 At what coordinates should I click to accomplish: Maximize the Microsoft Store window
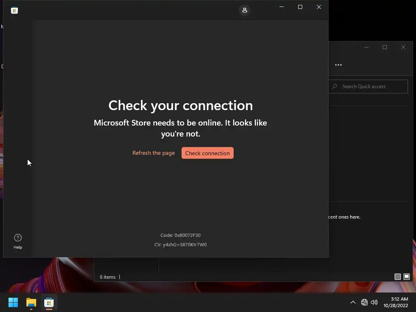[300, 7]
